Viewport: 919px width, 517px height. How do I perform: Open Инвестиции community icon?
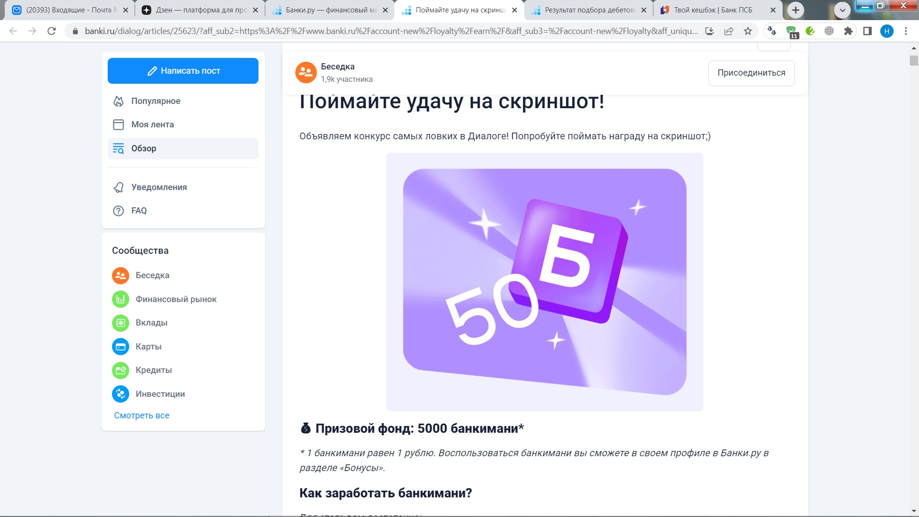click(121, 394)
